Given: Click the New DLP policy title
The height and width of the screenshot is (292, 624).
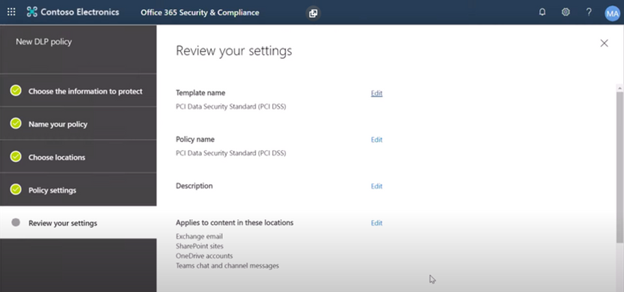Looking at the screenshot, I should pos(44,42).
